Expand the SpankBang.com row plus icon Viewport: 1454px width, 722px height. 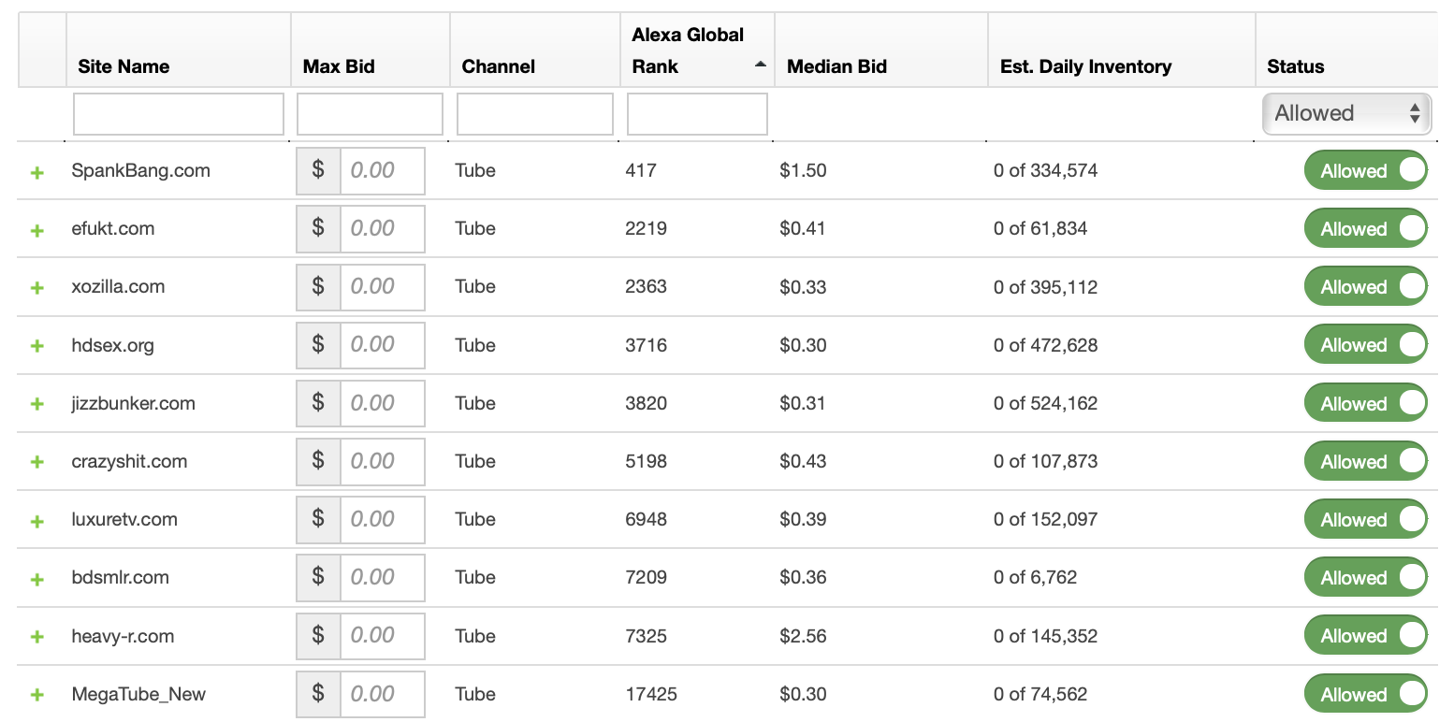pos(37,173)
